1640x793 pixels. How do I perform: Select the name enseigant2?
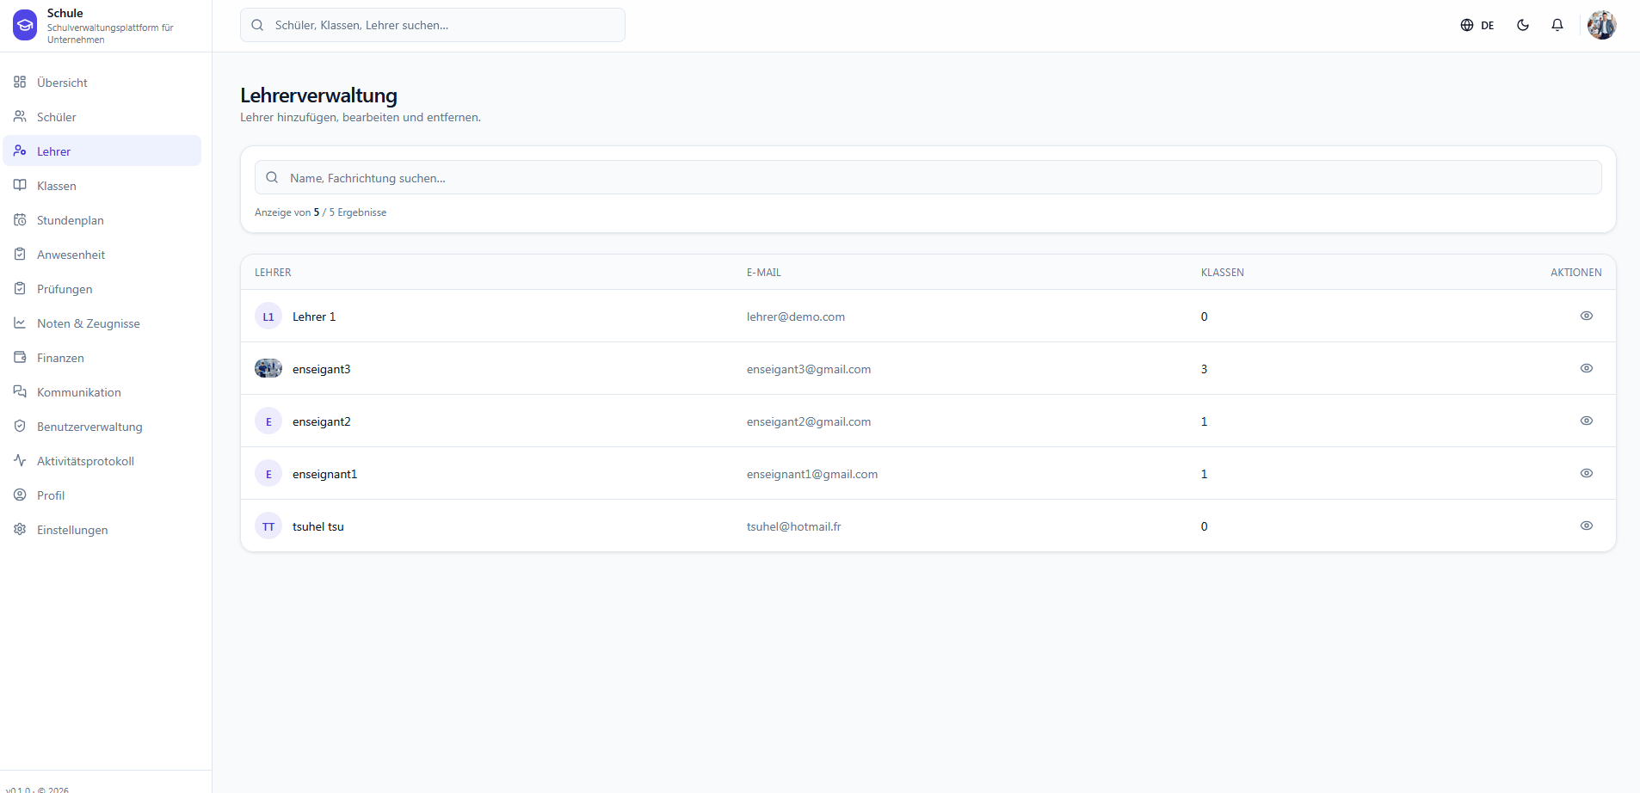click(322, 421)
